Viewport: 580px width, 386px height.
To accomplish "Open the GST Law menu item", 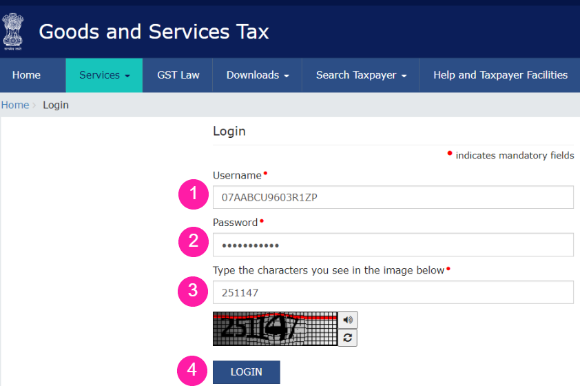I will 178,75.
